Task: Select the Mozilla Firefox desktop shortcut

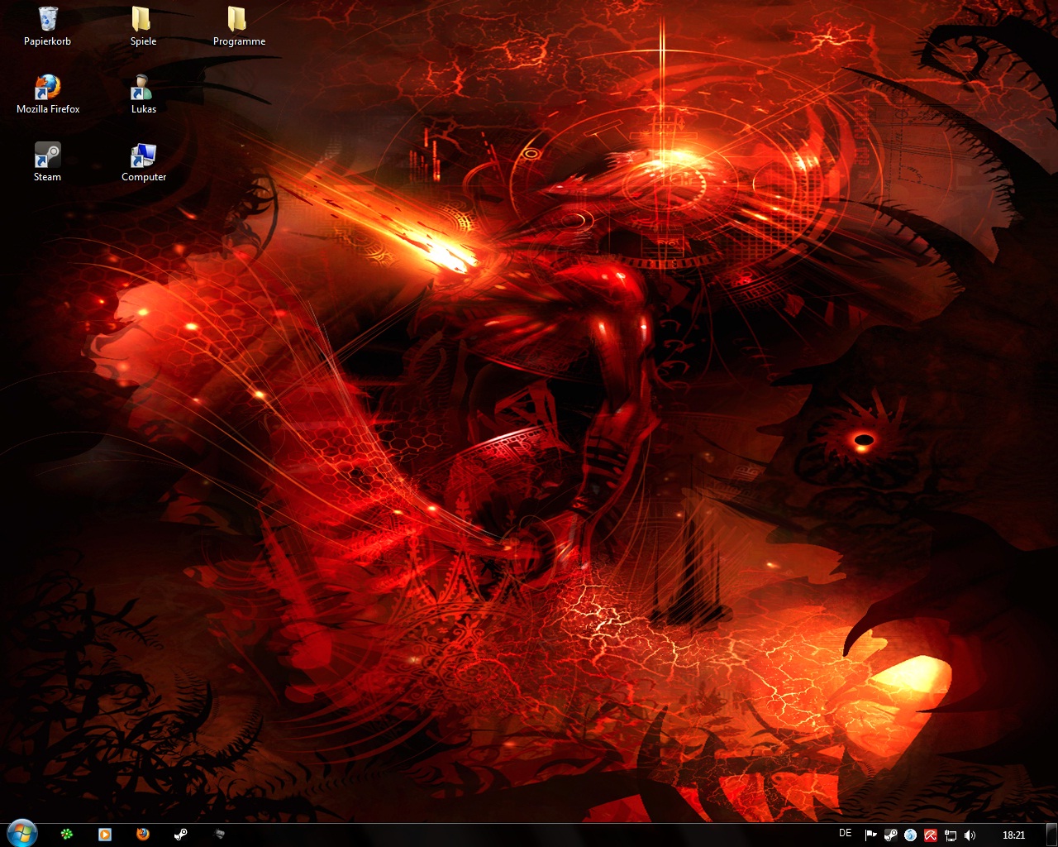Action: [48, 93]
